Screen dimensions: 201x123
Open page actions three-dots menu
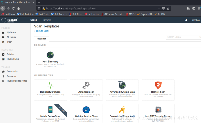(159, 8)
